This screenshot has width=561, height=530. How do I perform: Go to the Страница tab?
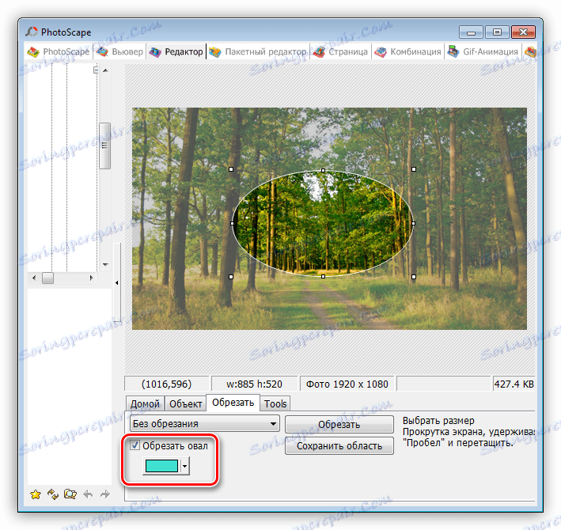pyautogui.click(x=340, y=52)
